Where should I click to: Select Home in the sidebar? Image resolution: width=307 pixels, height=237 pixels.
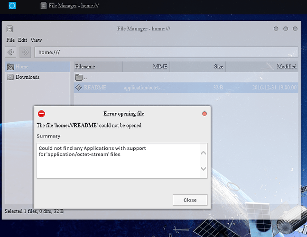point(37,67)
